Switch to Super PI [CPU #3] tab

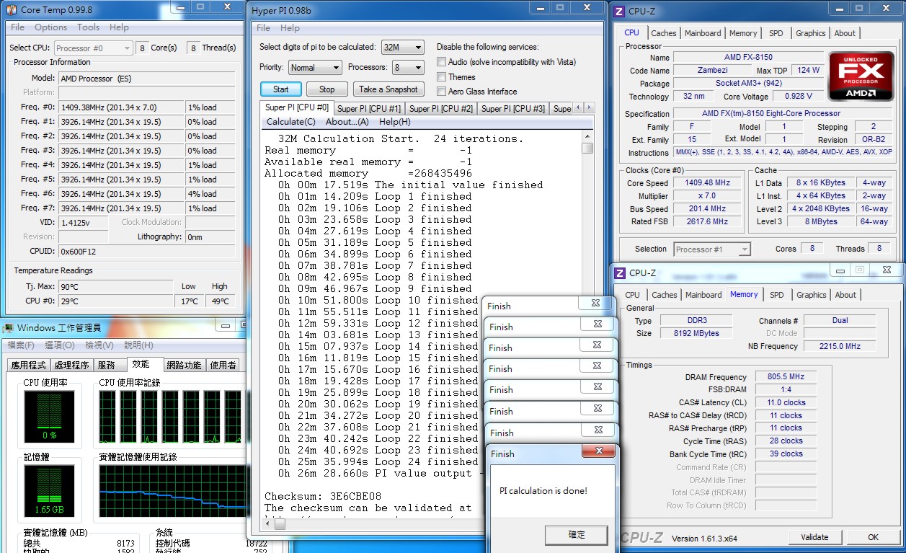click(x=513, y=109)
